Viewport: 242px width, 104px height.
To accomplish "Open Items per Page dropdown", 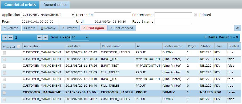I will click(x=80, y=37).
